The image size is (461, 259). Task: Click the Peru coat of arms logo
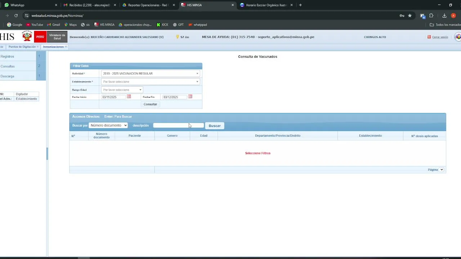coord(27,37)
